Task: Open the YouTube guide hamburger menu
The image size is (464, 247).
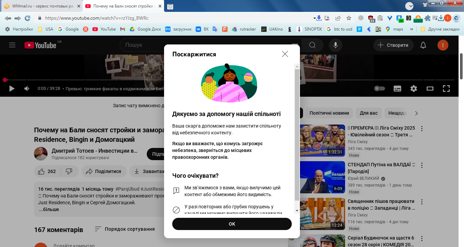Action: pos(12,45)
